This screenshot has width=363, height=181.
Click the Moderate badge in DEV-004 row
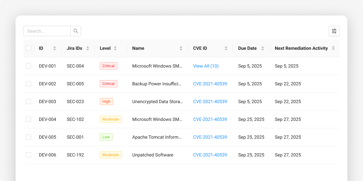tap(111, 119)
